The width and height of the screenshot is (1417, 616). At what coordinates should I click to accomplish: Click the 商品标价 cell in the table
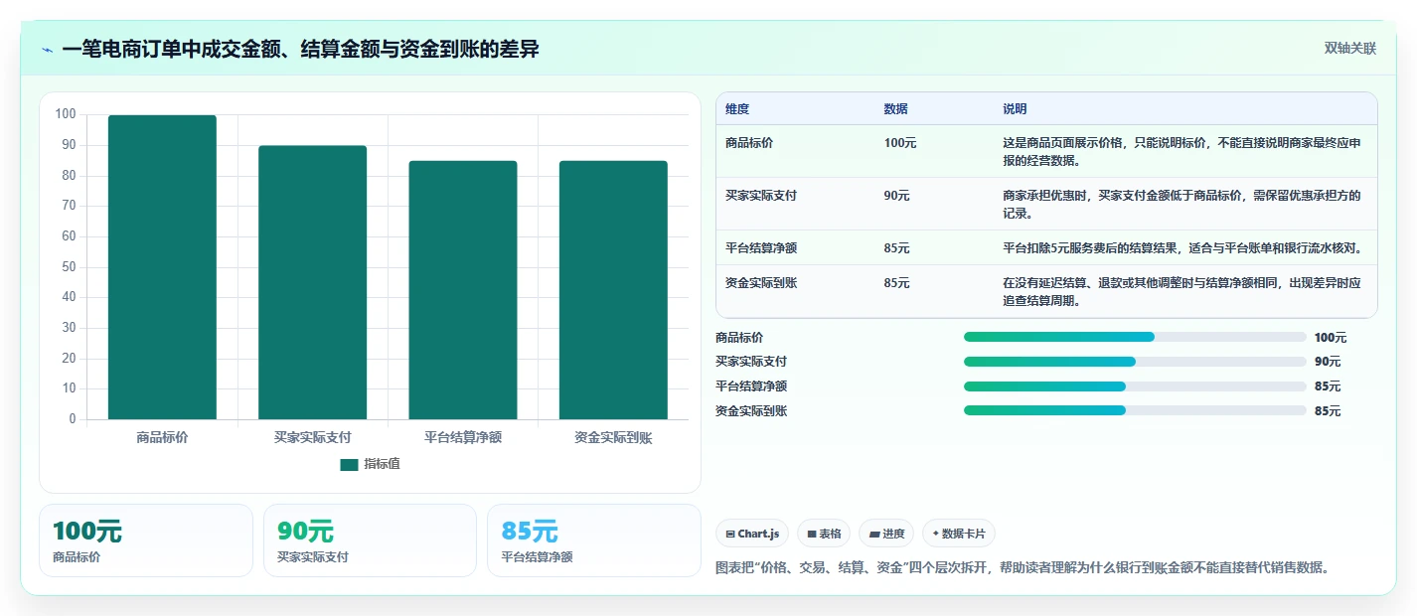click(x=749, y=143)
